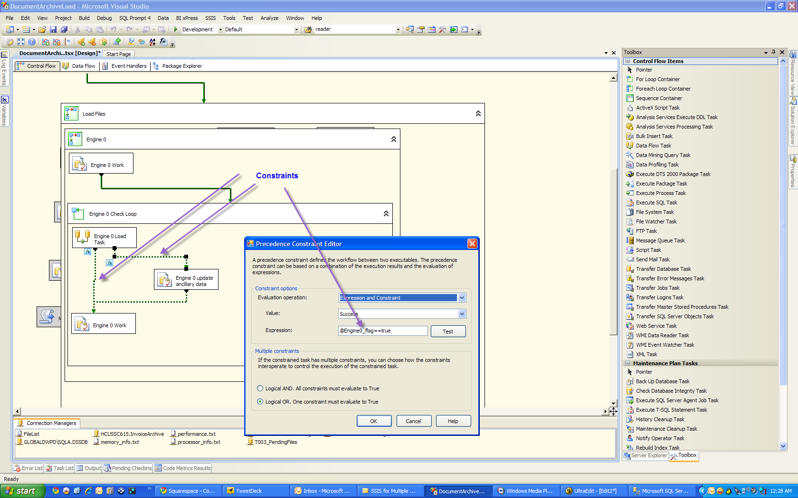Viewport: 798px width, 498px height.
Task: Switch to Windows Media Player in taskbar
Action: tap(526, 491)
